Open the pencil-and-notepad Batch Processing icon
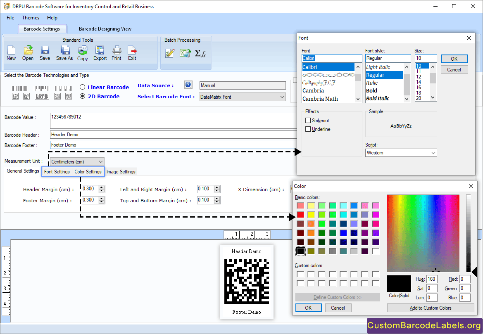This screenshot has width=483, height=334. [170, 53]
